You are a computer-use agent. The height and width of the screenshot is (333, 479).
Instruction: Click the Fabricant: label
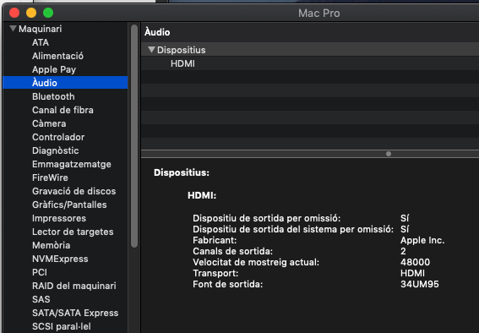(x=215, y=240)
